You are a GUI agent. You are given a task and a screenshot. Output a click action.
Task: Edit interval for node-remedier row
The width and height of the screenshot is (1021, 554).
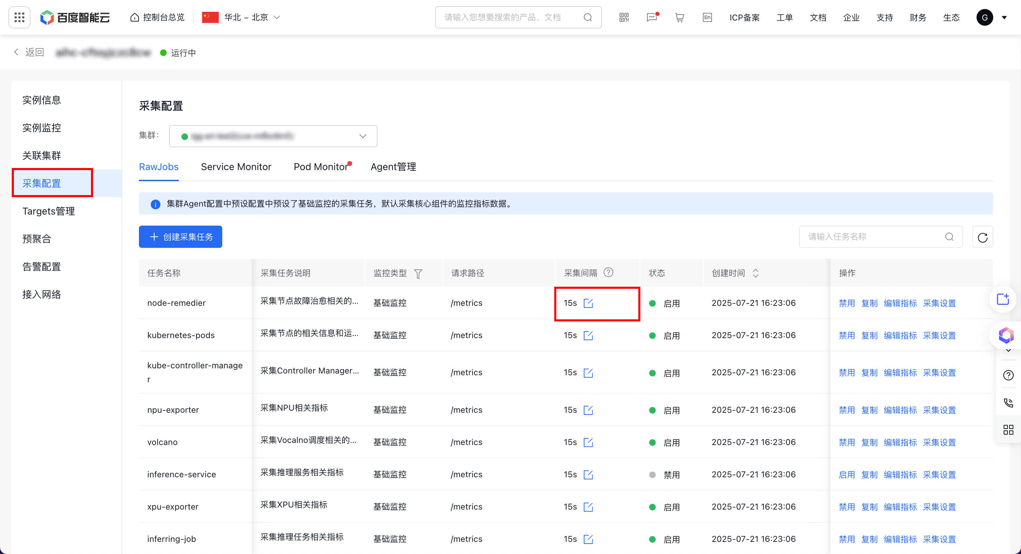[588, 303]
